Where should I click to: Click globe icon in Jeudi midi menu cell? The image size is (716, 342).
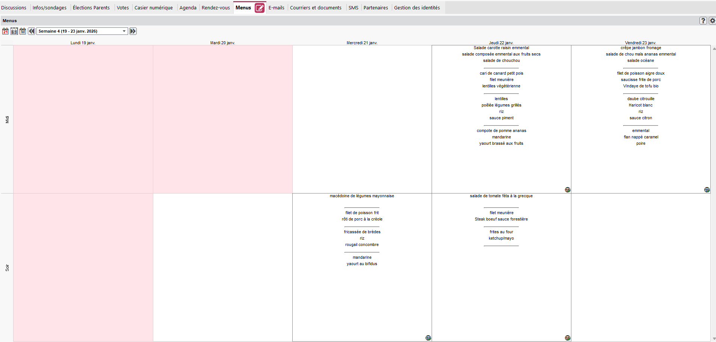point(567,190)
